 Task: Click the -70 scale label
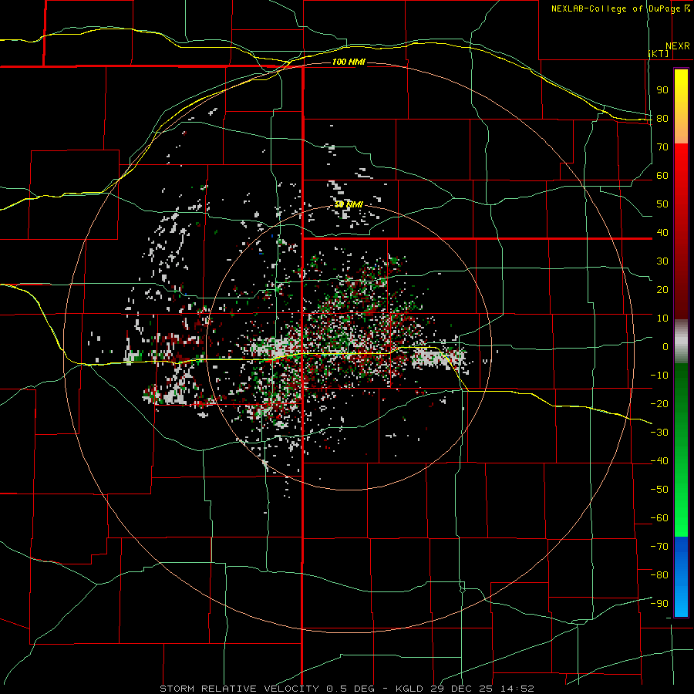[659, 547]
